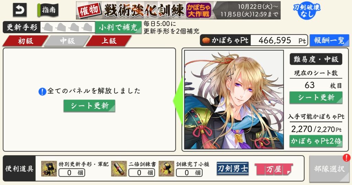This screenshot has height=185, width=352.
Task: Click the 訓練完了小槌 mallet icon
Action: coord(166,169)
